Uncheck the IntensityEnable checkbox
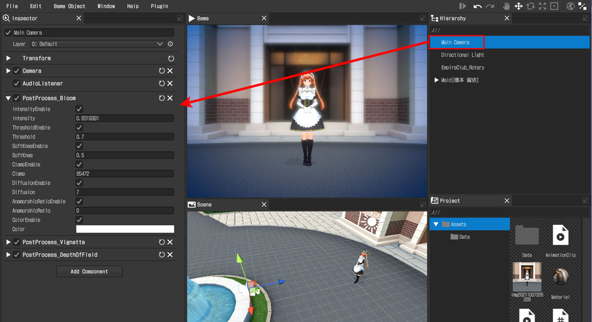This screenshot has height=322, width=592. coord(79,109)
